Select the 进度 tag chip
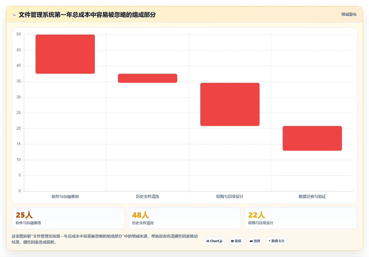369x257 pixels. click(x=255, y=241)
